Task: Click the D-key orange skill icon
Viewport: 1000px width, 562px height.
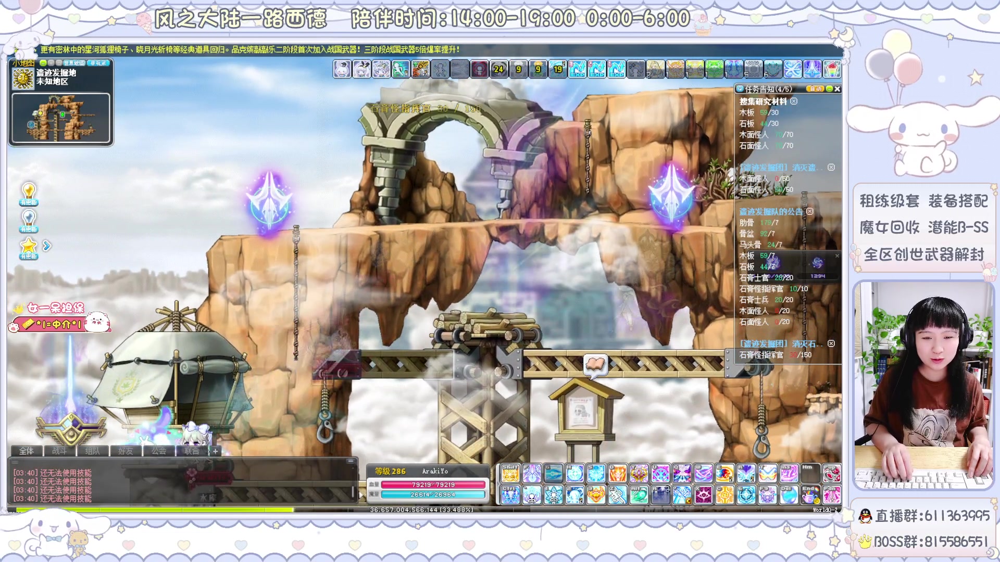Action: pos(618,474)
